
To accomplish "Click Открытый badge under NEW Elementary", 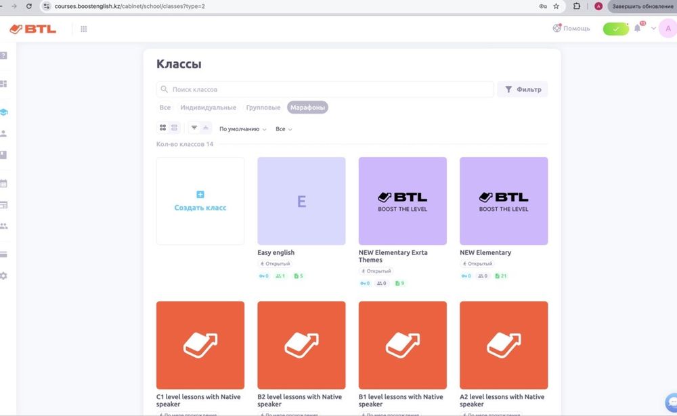I will point(477,264).
